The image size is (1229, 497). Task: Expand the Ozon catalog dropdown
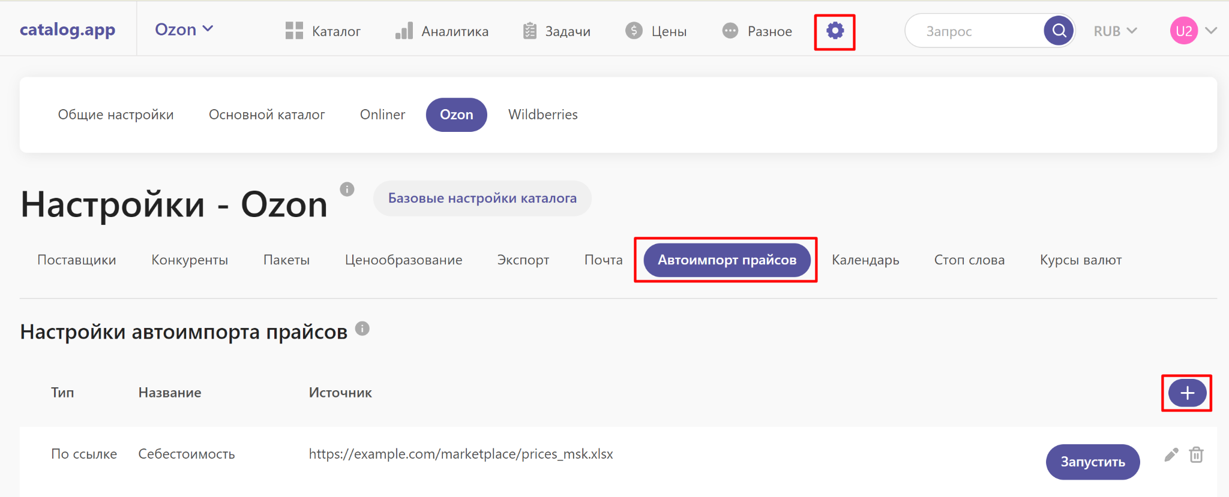coord(184,29)
